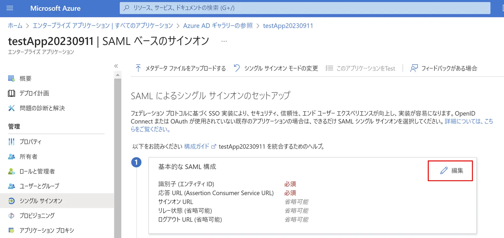The height and width of the screenshot is (238, 504).
Task: Click the sidebar vertical scrollbar track
Action: coord(118,158)
